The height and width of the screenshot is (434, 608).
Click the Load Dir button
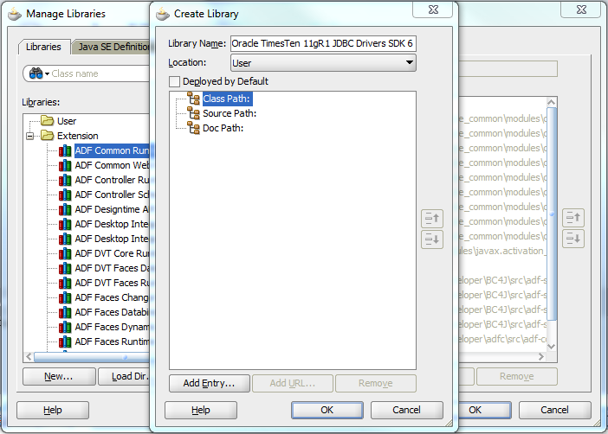coord(124,376)
